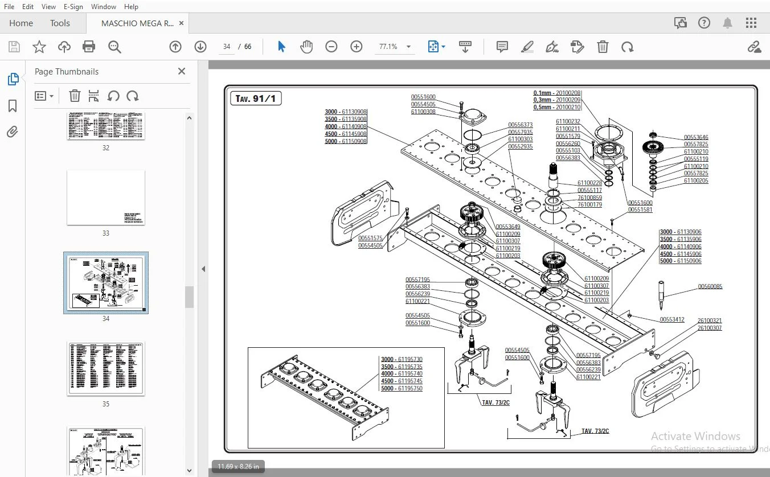Rotate thumbnail page counterclockwise
The width and height of the screenshot is (770, 477).
click(x=113, y=96)
